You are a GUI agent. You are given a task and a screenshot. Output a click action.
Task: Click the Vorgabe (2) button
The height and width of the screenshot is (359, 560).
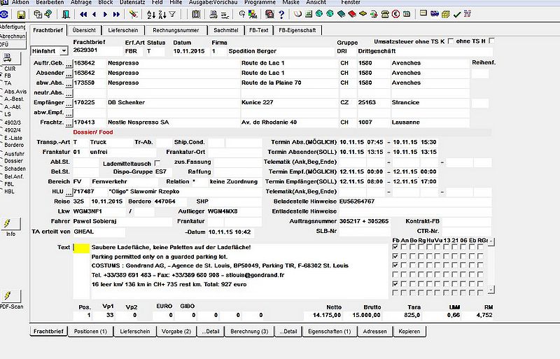(x=176, y=331)
